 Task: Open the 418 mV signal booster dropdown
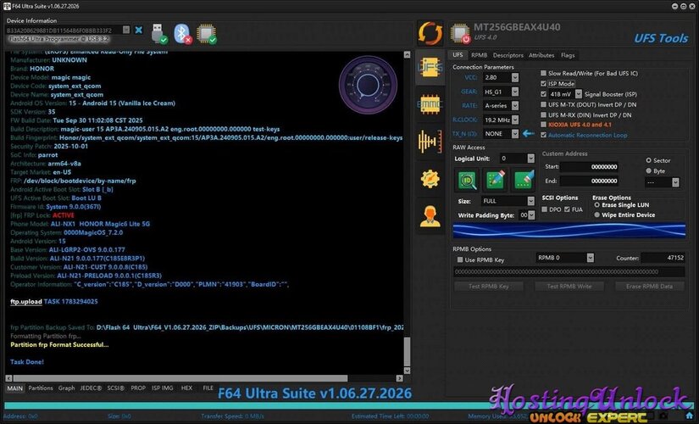[578, 94]
